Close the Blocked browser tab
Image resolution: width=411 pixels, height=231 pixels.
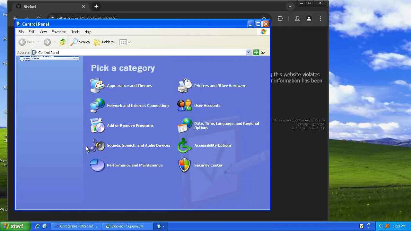point(83,6)
